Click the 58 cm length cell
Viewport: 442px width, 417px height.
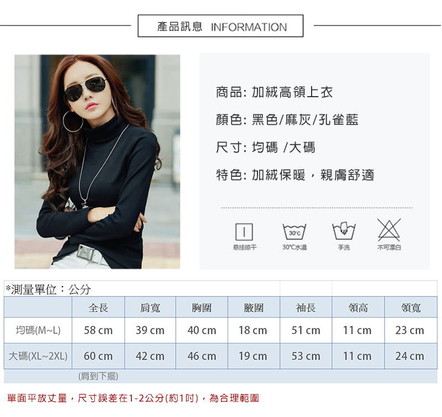pos(98,330)
